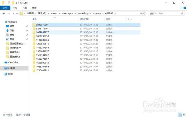Open the 查看 ribbon tab
The width and height of the screenshot is (187, 117).
(34, 8)
